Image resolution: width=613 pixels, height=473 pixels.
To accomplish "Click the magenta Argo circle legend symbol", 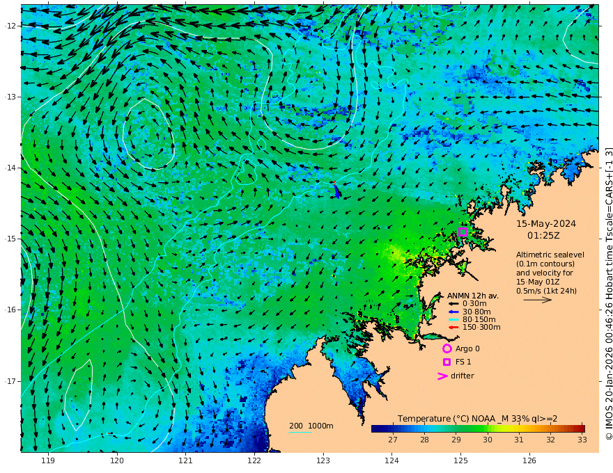I will point(447,348).
